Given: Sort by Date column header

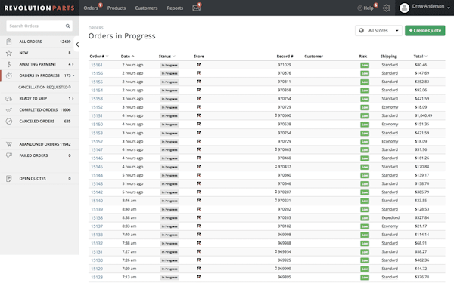Looking at the screenshot, I should tap(127, 57).
